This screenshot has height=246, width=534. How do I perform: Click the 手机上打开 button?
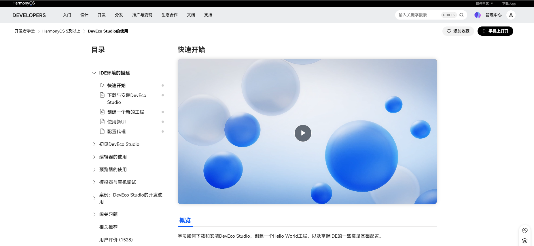[495, 31]
